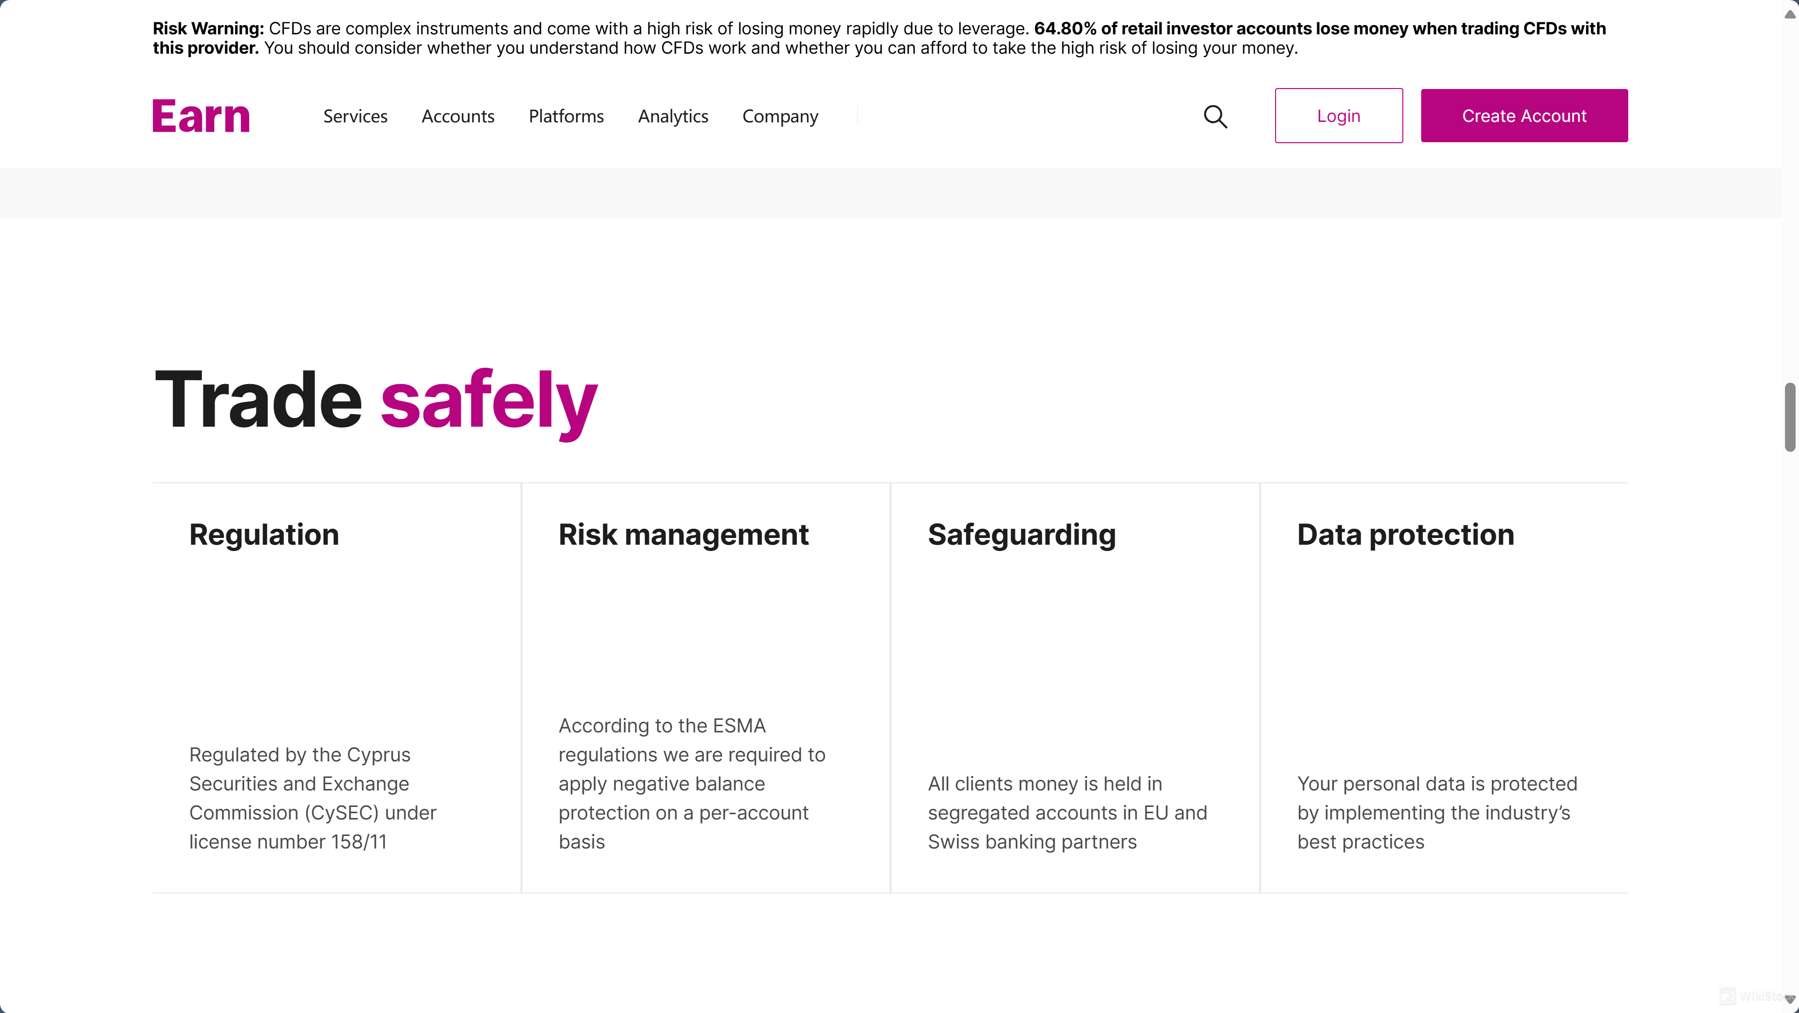Click the Trade safely section heading
Image resolution: width=1799 pixels, height=1013 pixels.
[375, 400]
